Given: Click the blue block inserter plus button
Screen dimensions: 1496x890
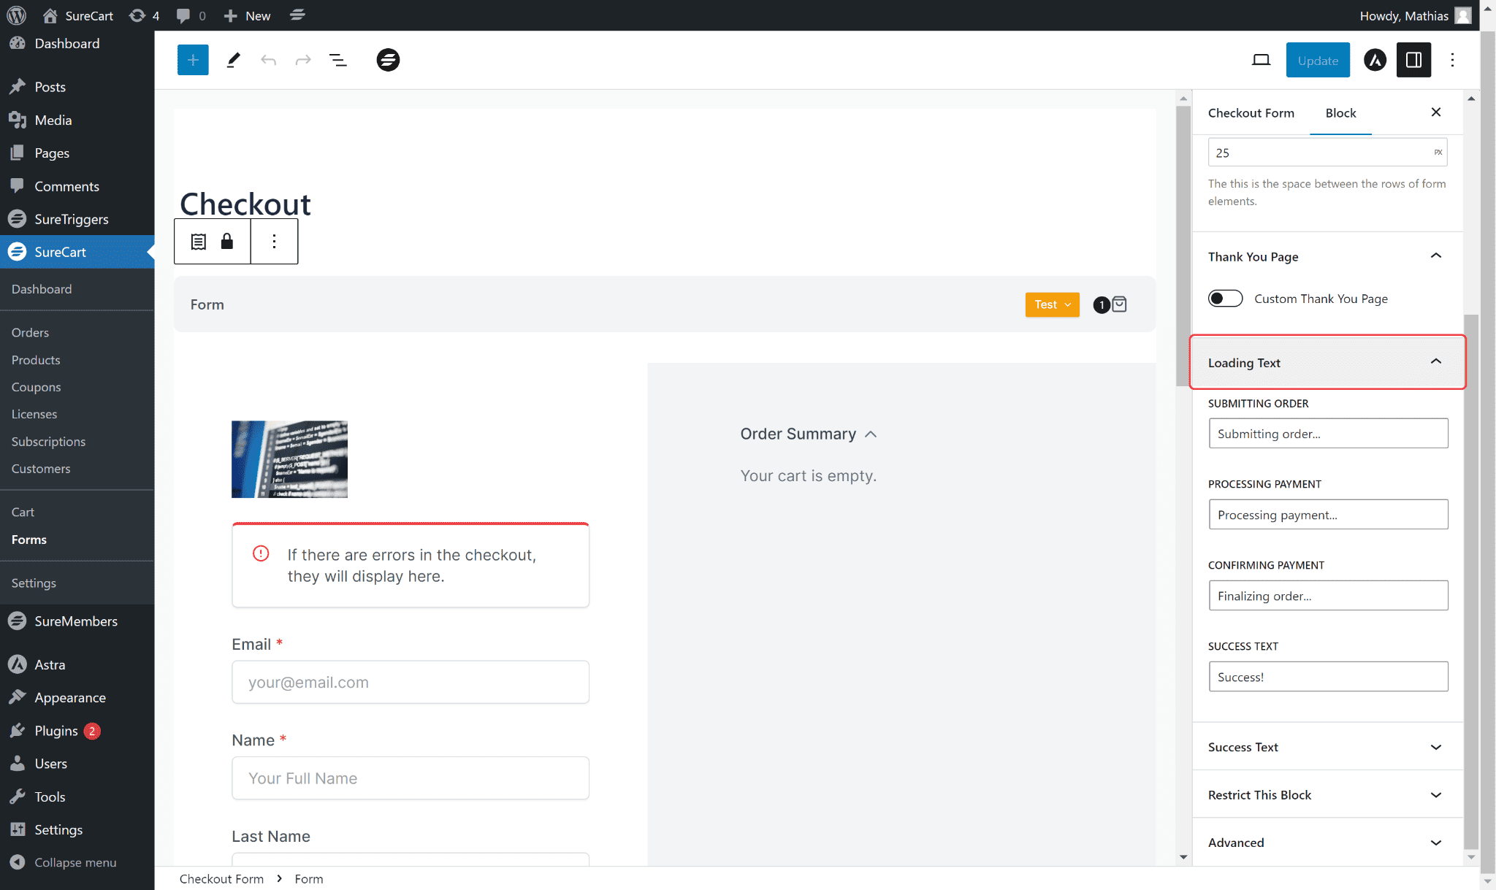Looking at the screenshot, I should [x=193, y=60].
